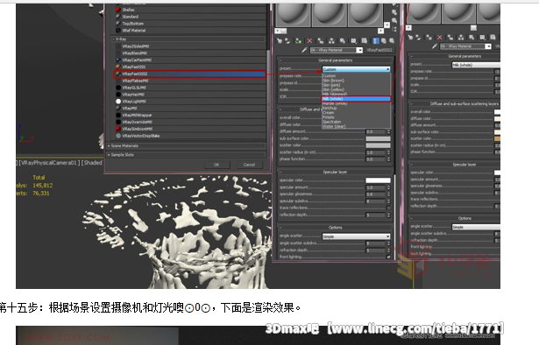Click scatter color swatch in left editor
Screen dimensions: 539x345
point(378,145)
